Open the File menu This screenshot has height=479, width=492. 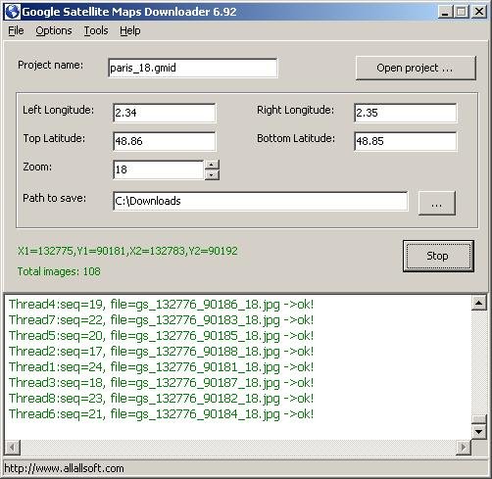tap(16, 30)
